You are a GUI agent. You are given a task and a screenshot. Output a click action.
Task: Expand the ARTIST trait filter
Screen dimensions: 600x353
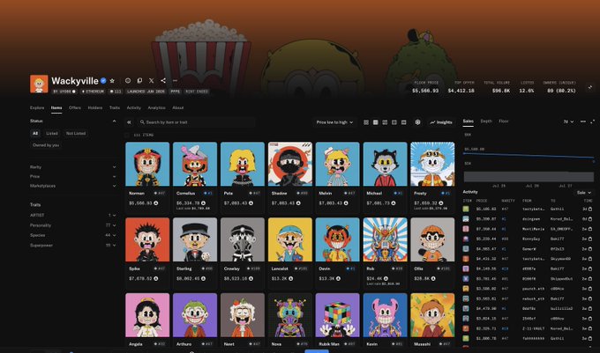point(73,216)
